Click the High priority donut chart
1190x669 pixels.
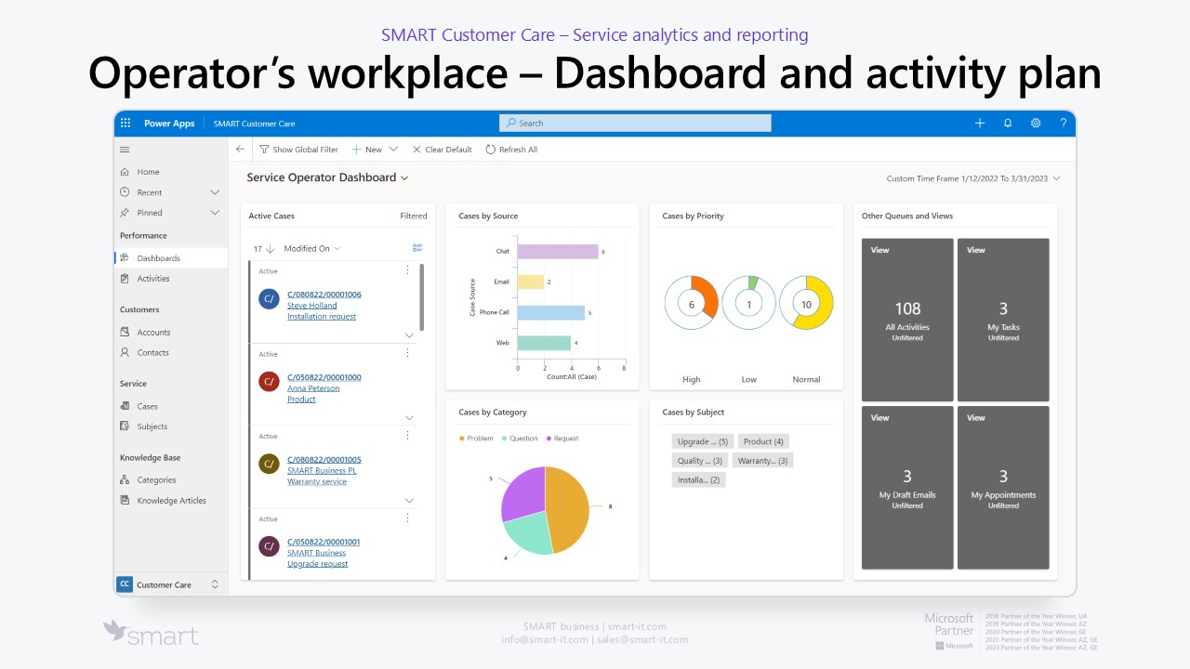[x=692, y=303]
